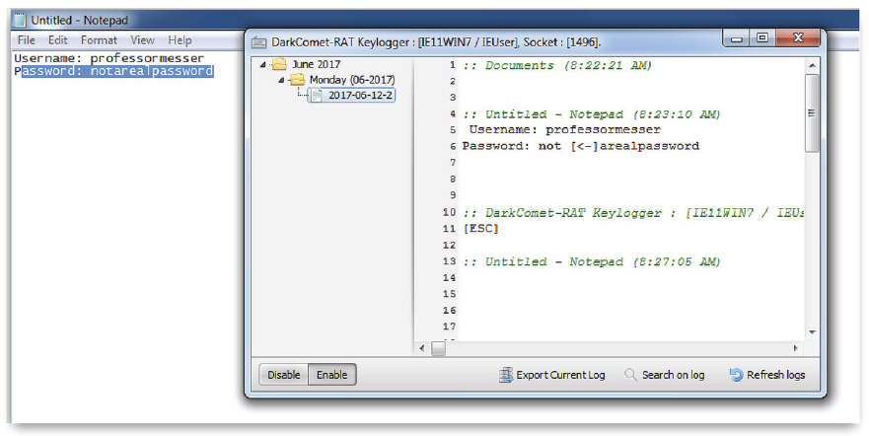Screen dimensions: 869x436
Task: Open the File menu in Notepad
Action: (26, 39)
